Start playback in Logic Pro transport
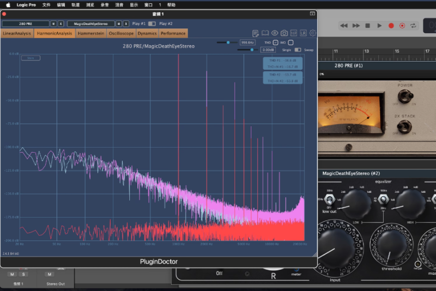 [379, 26]
